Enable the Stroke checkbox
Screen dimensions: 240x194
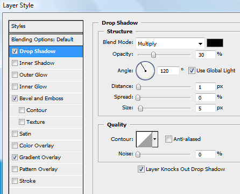coord(15,181)
